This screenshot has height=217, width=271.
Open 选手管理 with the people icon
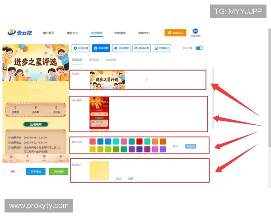pyautogui.click(x=121, y=48)
